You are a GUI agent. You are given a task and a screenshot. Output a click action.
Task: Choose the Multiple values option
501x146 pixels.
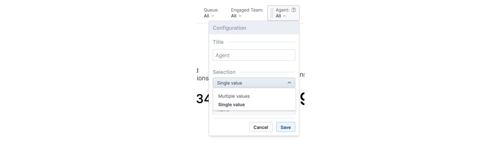pos(234,96)
